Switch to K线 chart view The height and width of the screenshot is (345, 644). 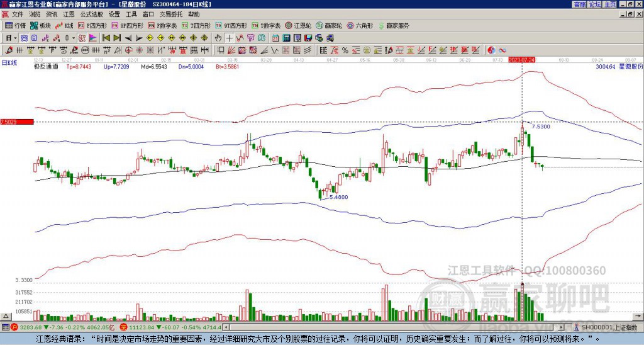click(64, 25)
